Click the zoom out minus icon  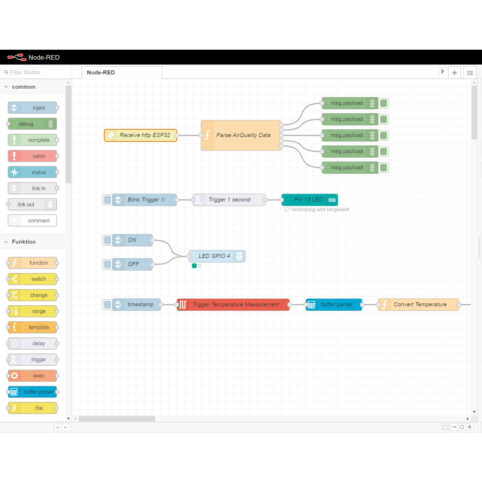coord(454,427)
